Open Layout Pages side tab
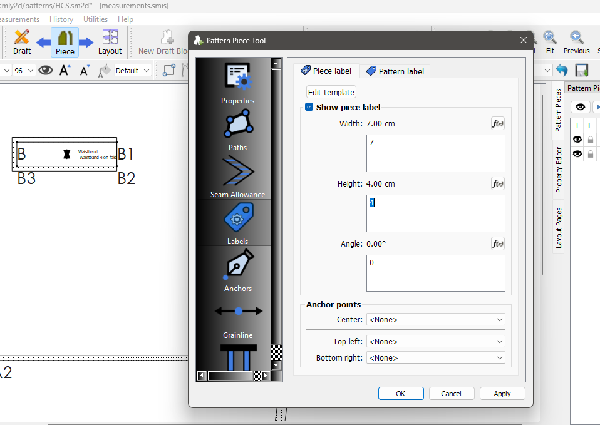 558,228
